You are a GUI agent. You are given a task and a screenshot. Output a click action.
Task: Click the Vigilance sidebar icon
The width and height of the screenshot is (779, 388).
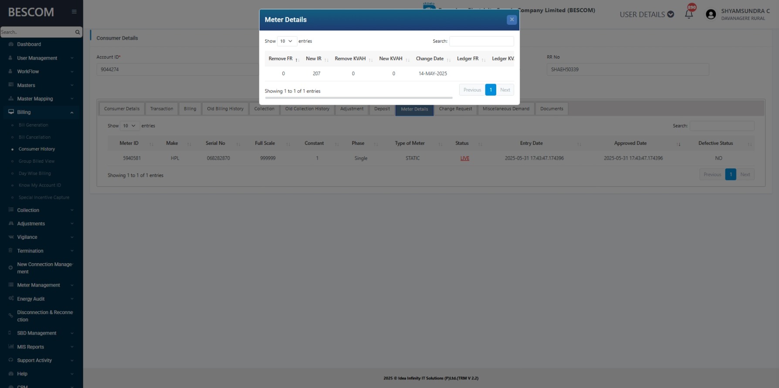[11, 237]
